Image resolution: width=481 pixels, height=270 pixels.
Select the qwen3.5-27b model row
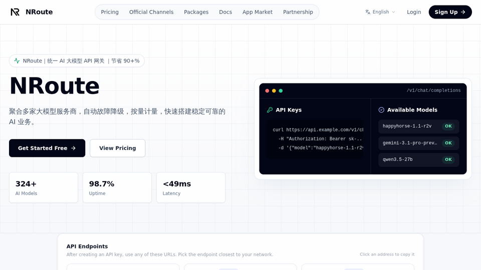point(419,159)
